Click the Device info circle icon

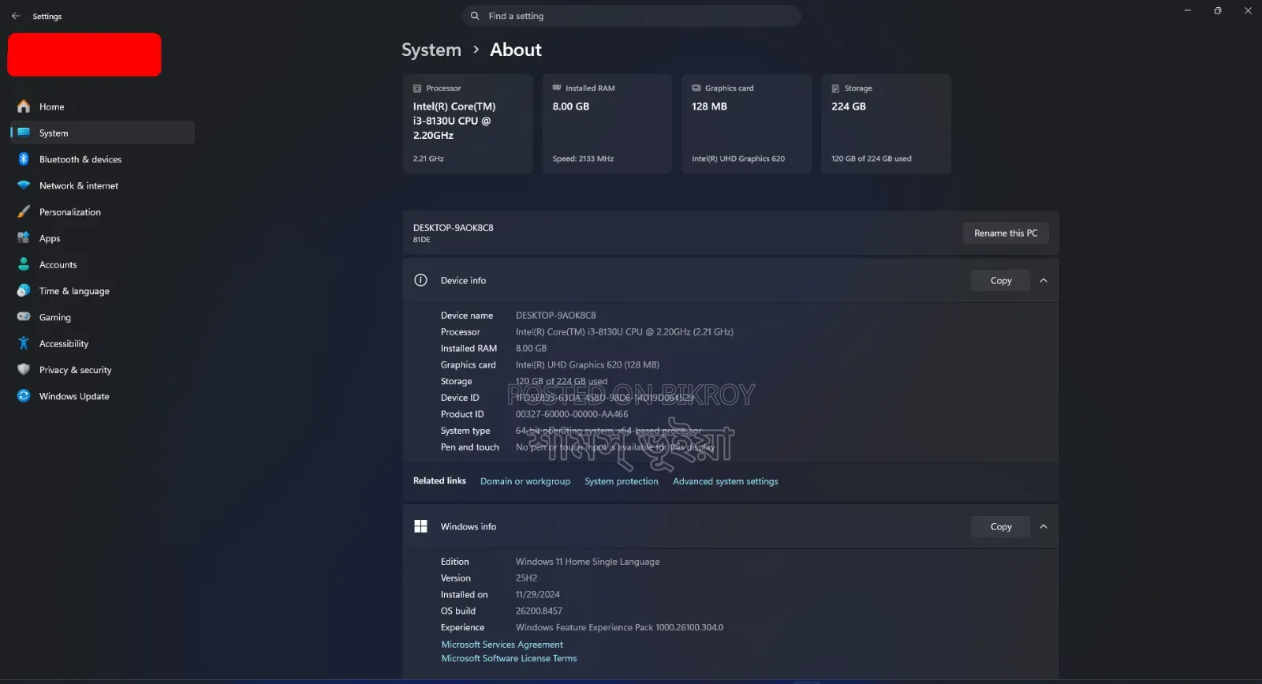(x=420, y=280)
